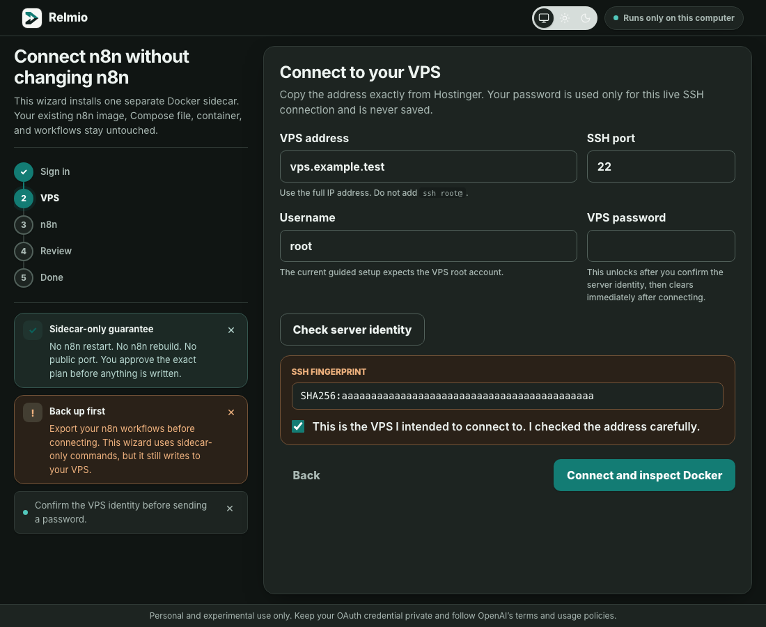Focus the SSH port field
This screenshot has width=766, height=627.
(x=660, y=167)
